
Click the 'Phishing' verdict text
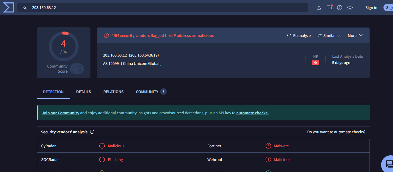[115, 160]
